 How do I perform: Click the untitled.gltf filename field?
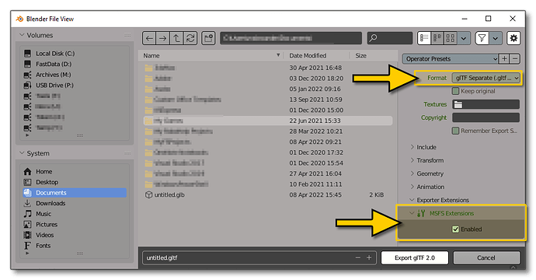pyautogui.click(x=248, y=257)
